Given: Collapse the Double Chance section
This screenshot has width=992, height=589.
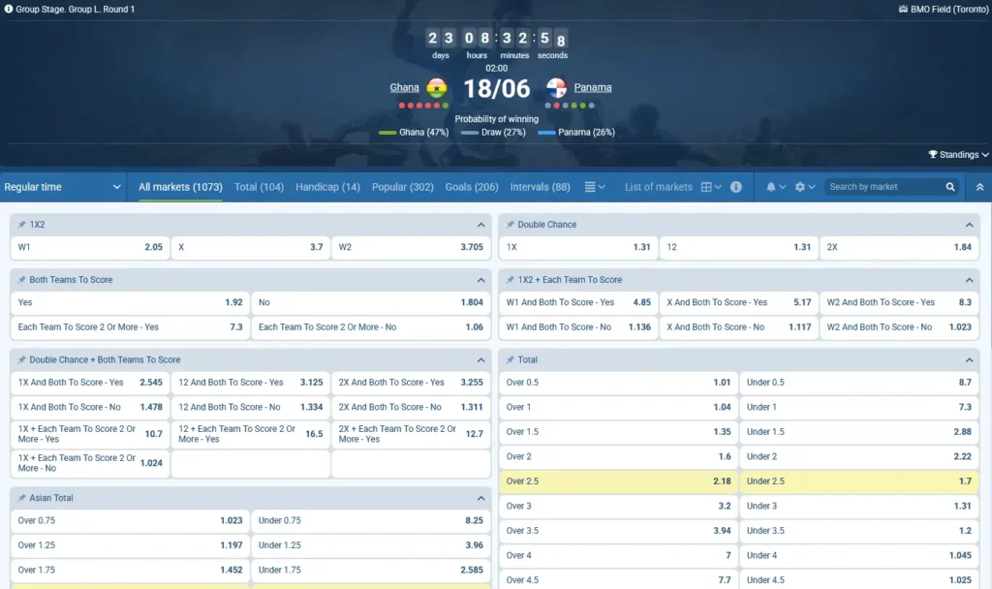Looking at the screenshot, I should point(969,225).
